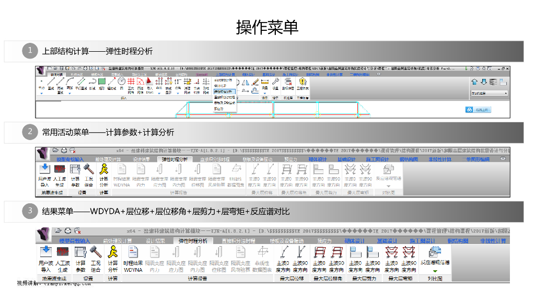Select the 直线 line tool in the first ribbon
535x301 pixels.
tap(51, 84)
